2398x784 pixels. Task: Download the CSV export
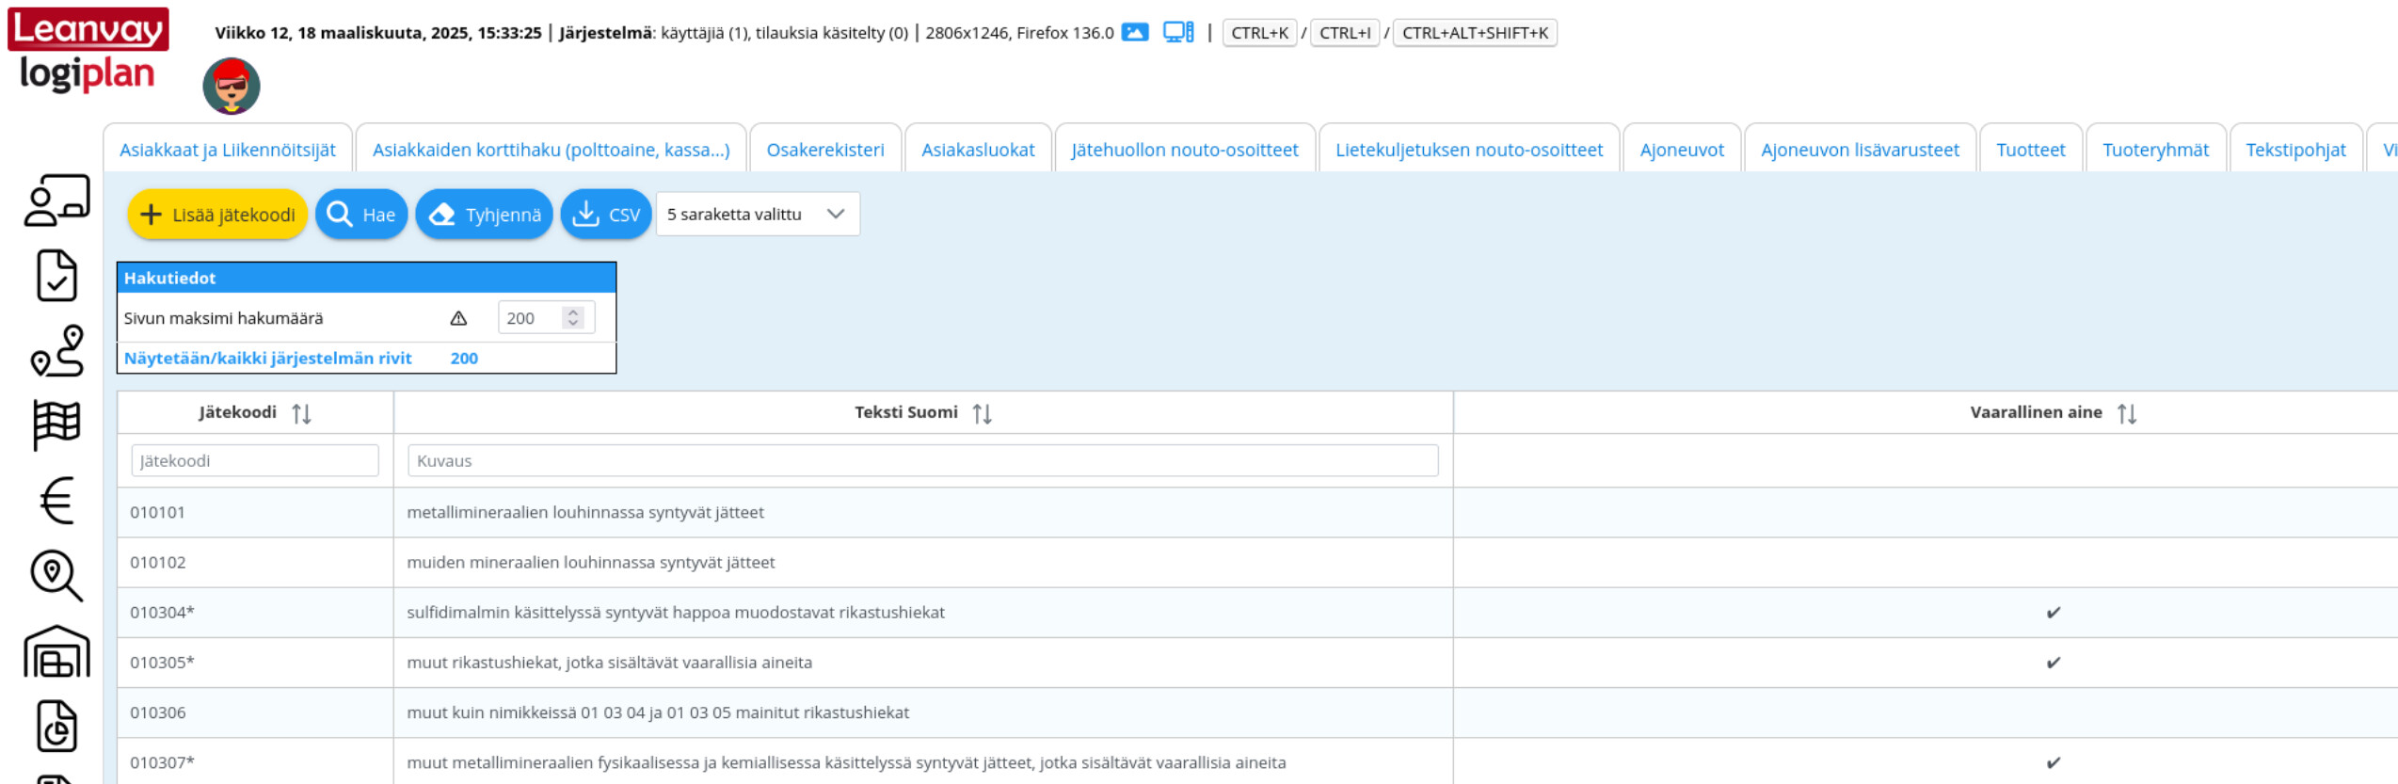[606, 215]
